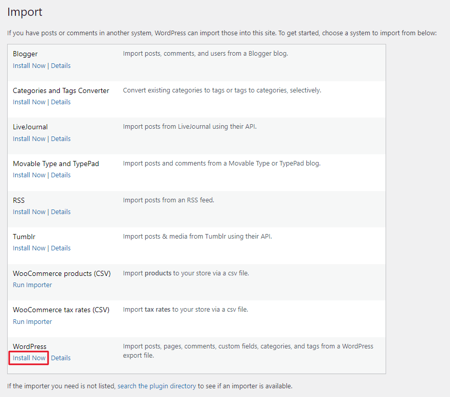The width and height of the screenshot is (450, 397).
Task: Open Details for Movable Type and TypePad
Action: (x=60, y=175)
